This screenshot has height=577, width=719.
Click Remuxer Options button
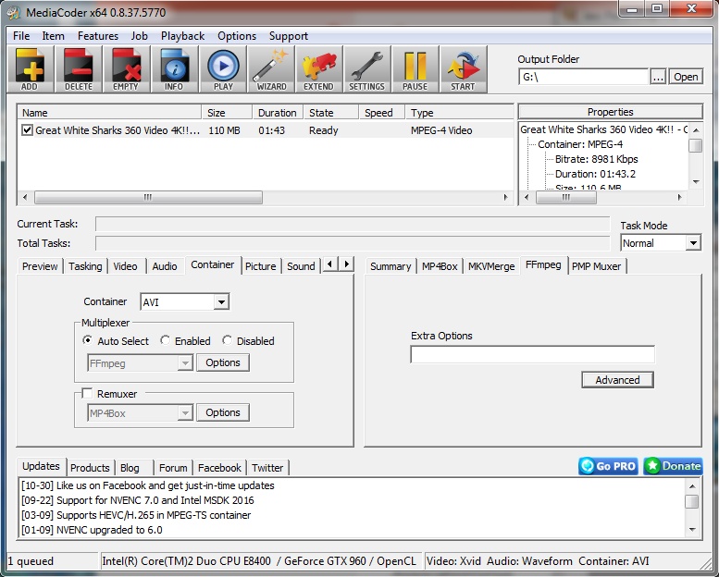[x=223, y=412]
